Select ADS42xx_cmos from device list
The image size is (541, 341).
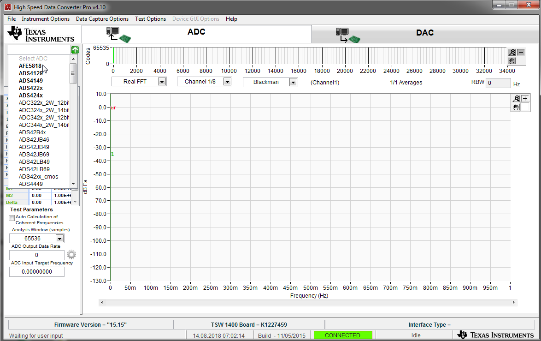point(38,176)
